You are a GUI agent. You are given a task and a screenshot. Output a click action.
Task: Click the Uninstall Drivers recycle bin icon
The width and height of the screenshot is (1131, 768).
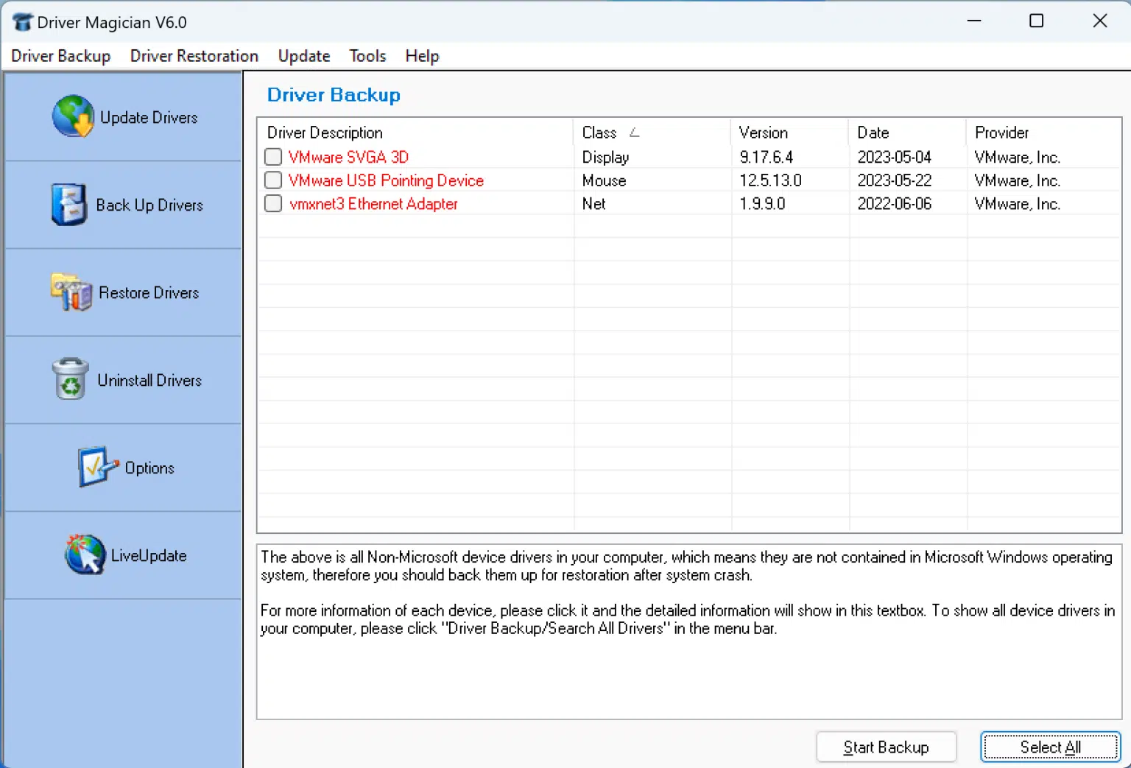point(71,379)
